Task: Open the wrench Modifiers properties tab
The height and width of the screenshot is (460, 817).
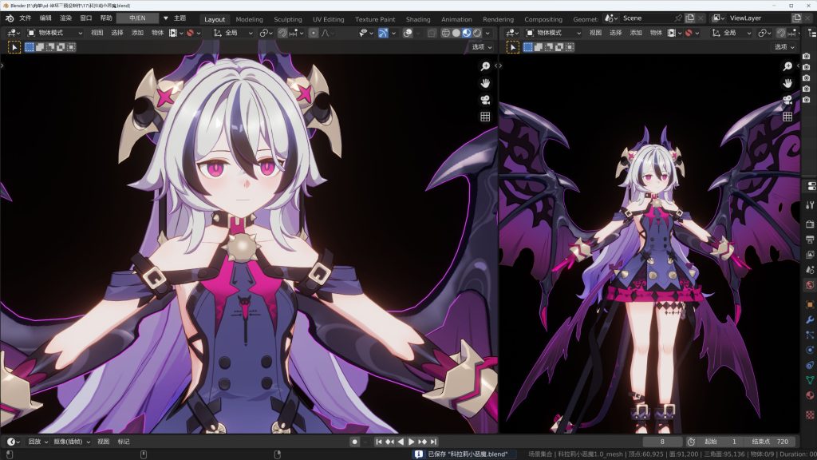Action: pyautogui.click(x=810, y=319)
